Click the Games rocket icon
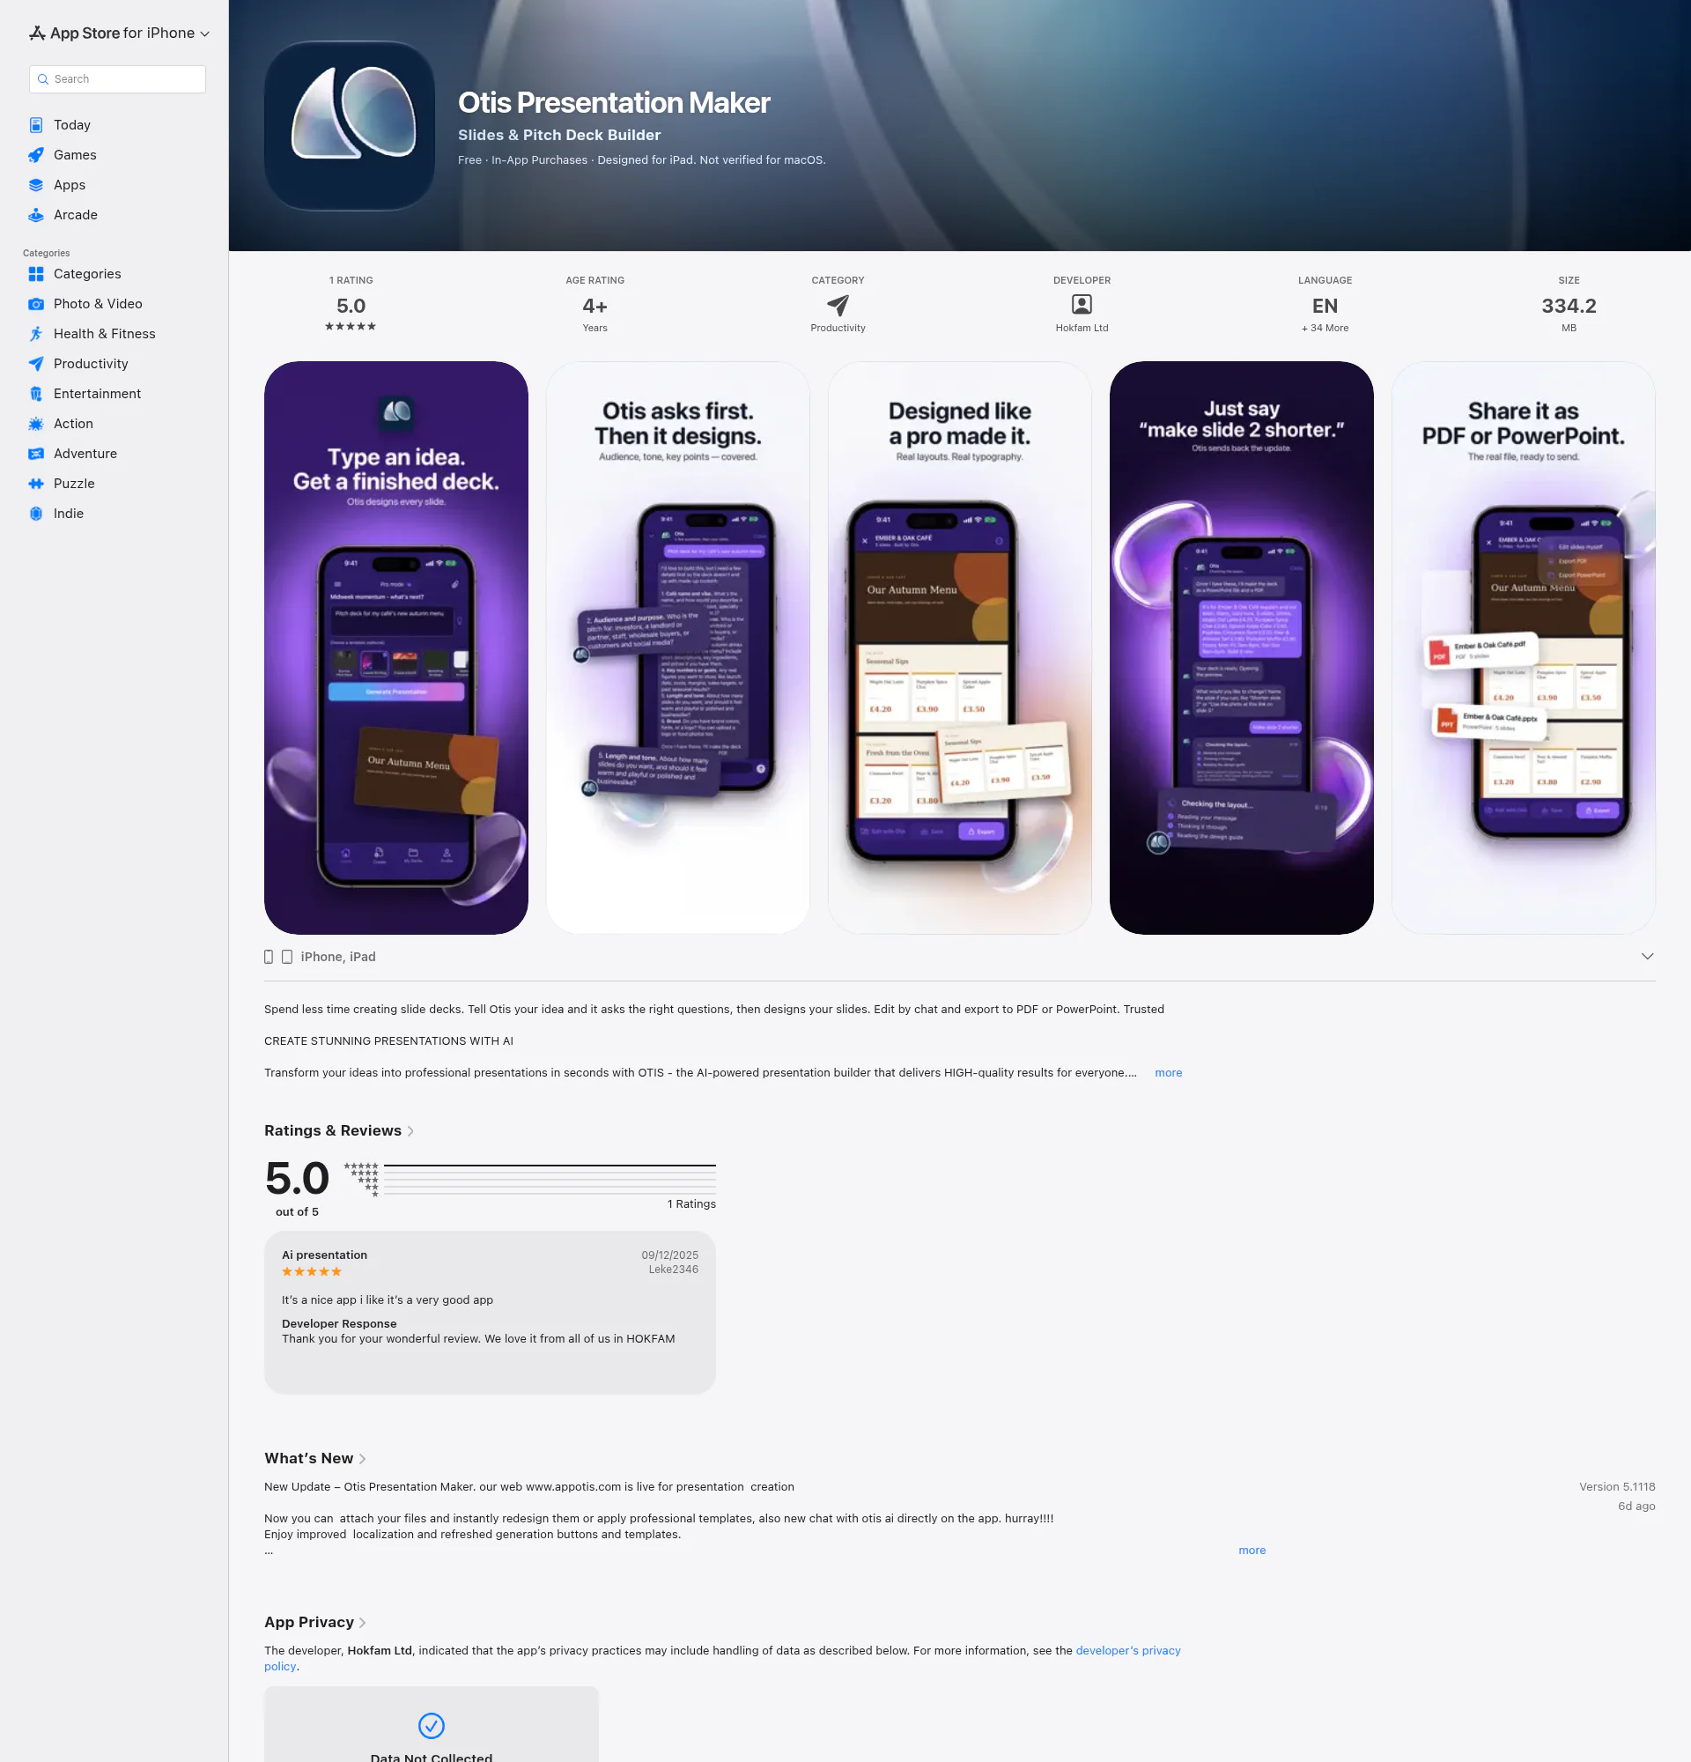 tap(36, 155)
